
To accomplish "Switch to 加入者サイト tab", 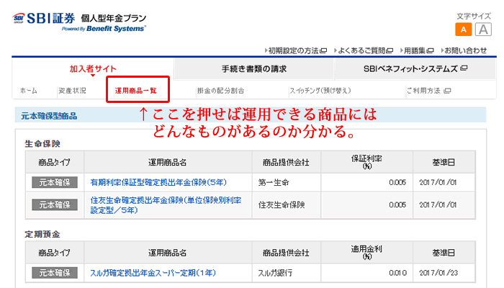I will [93, 69].
